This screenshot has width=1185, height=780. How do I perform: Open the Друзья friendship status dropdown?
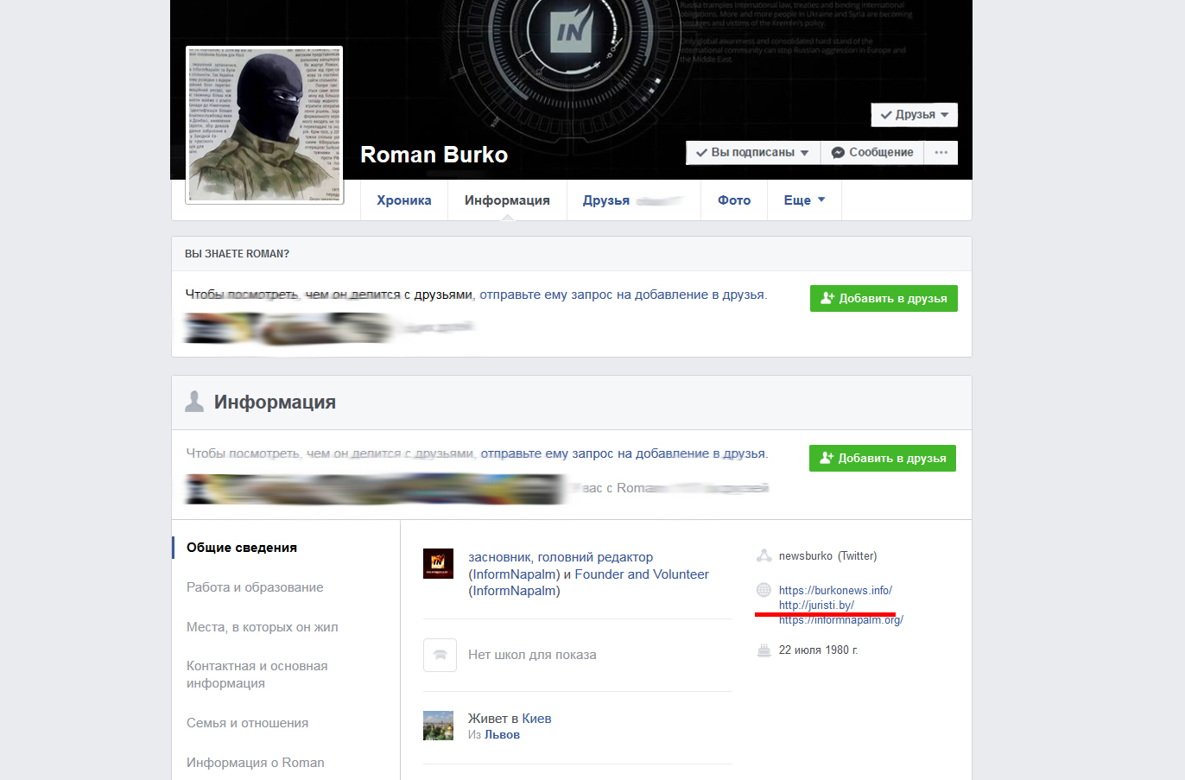[914, 115]
